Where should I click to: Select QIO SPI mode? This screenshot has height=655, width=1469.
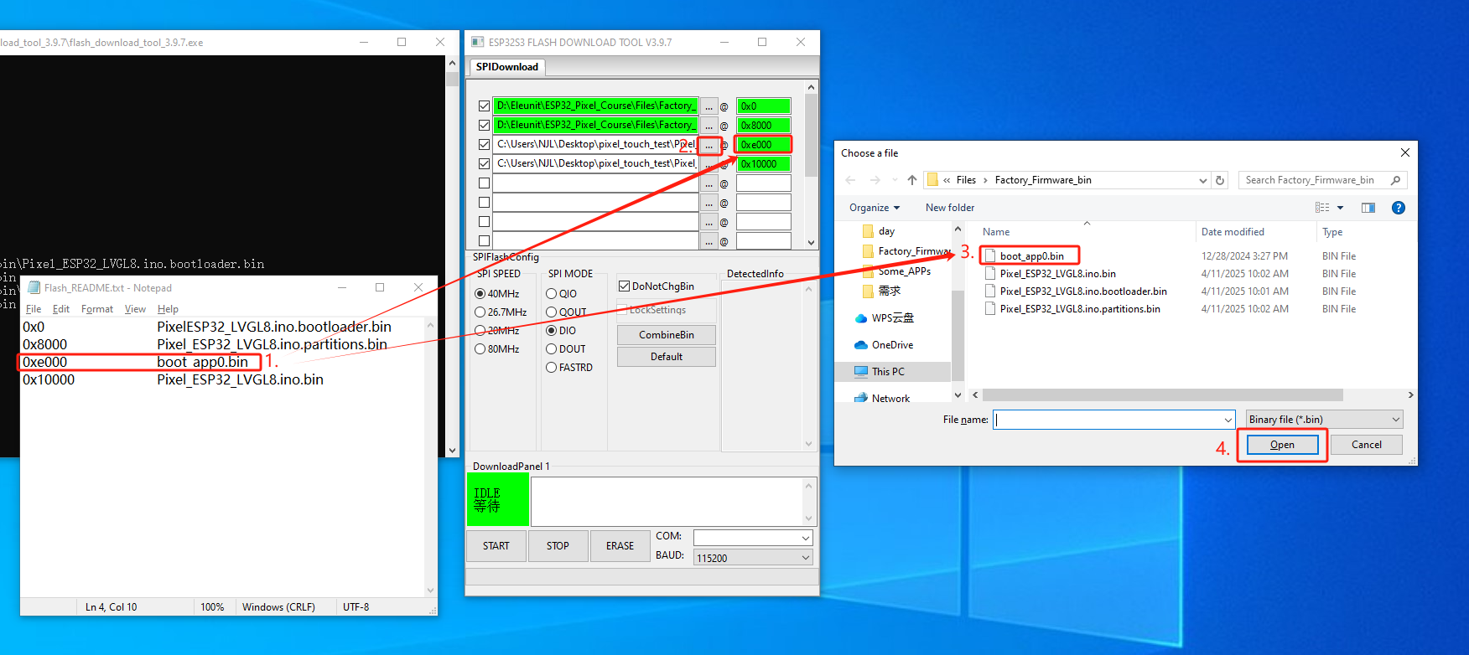click(x=552, y=294)
